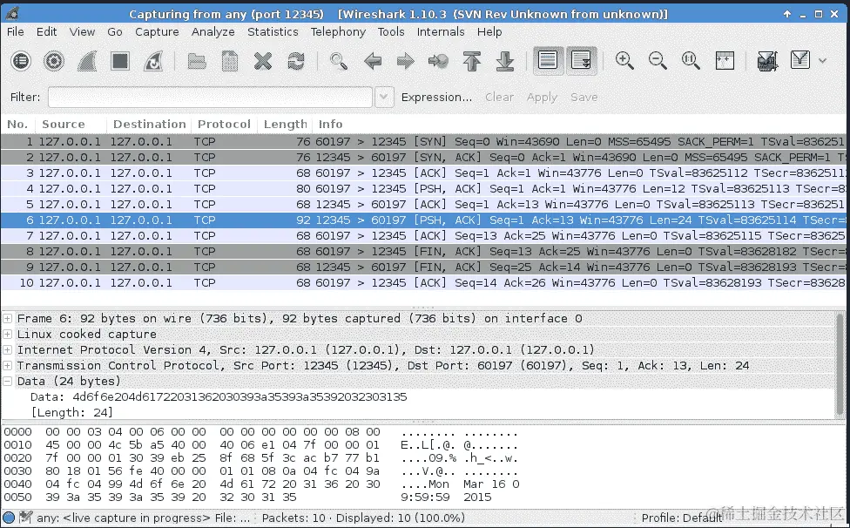This screenshot has height=528, width=850.
Task: Open the Statistics menu
Action: [x=273, y=32]
